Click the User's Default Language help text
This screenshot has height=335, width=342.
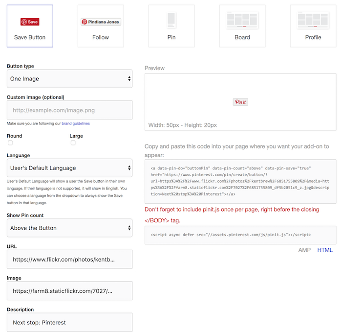(x=67, y=192)
